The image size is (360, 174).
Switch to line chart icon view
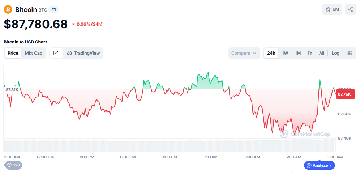coord(56,53)
